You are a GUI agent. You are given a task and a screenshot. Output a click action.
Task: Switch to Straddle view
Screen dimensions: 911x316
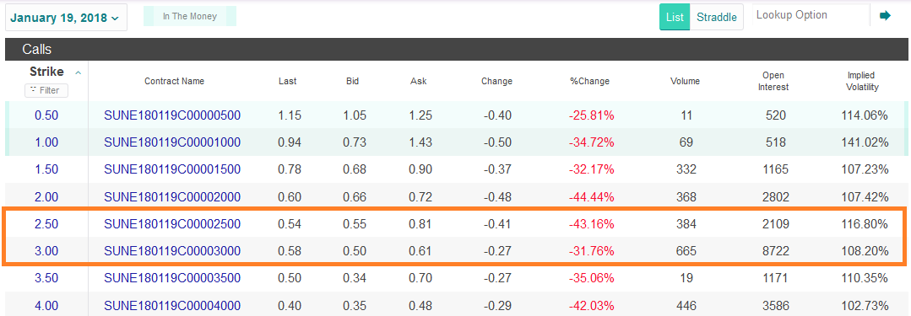pos(716,17)
